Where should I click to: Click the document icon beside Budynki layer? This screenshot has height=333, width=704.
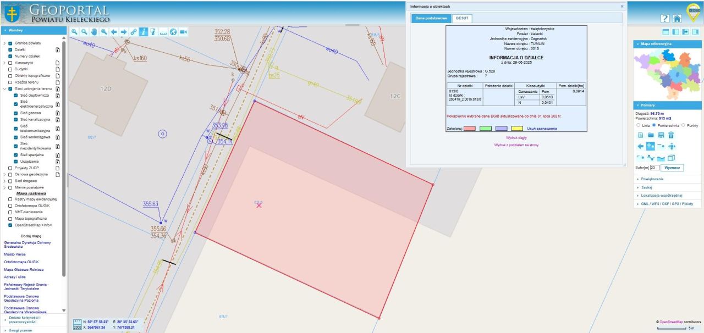57,69
